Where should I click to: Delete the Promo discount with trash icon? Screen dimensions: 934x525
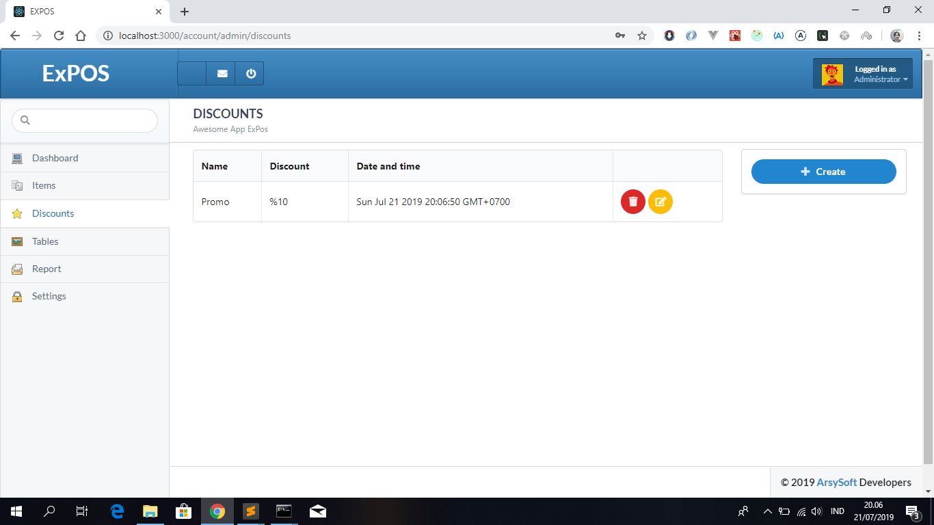(632, 202)
